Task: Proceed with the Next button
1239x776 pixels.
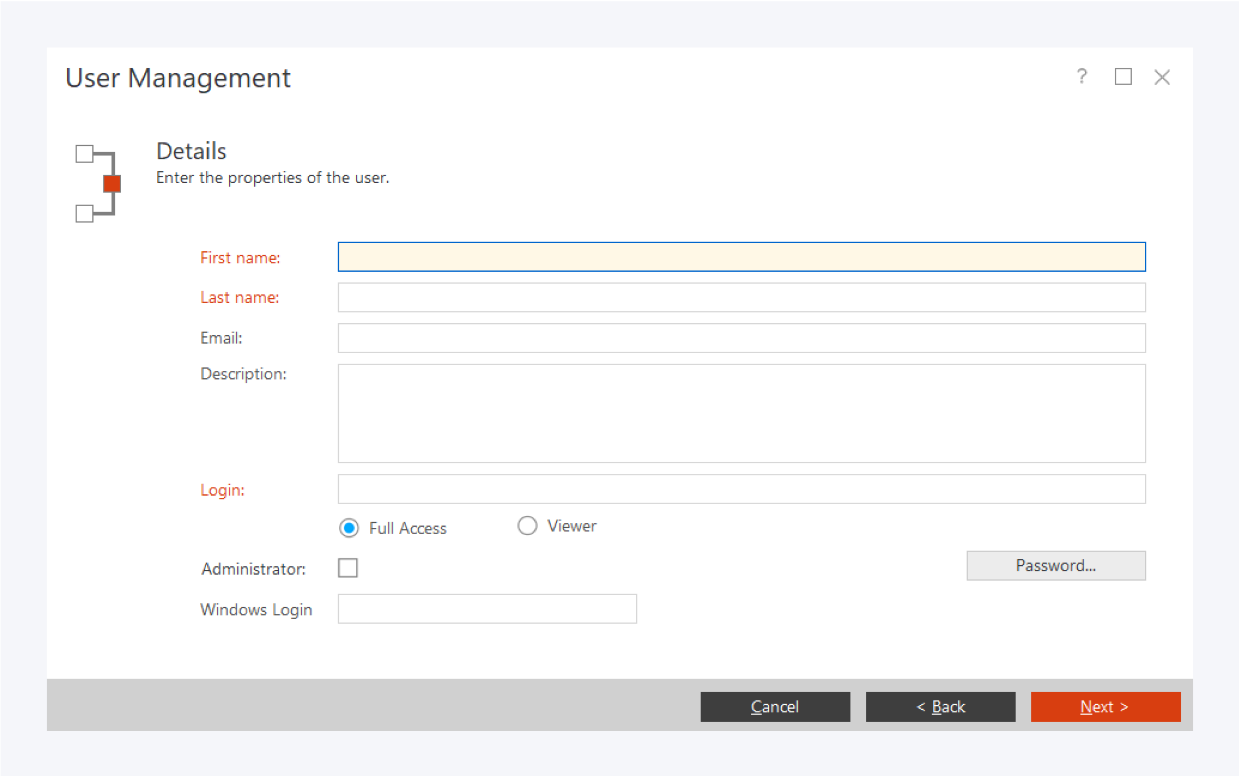Action: pyautogui.click(x=1105, y=707)
